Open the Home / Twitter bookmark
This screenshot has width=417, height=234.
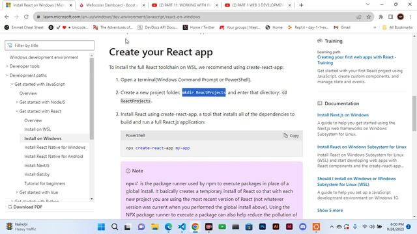(x=199, y=27)
